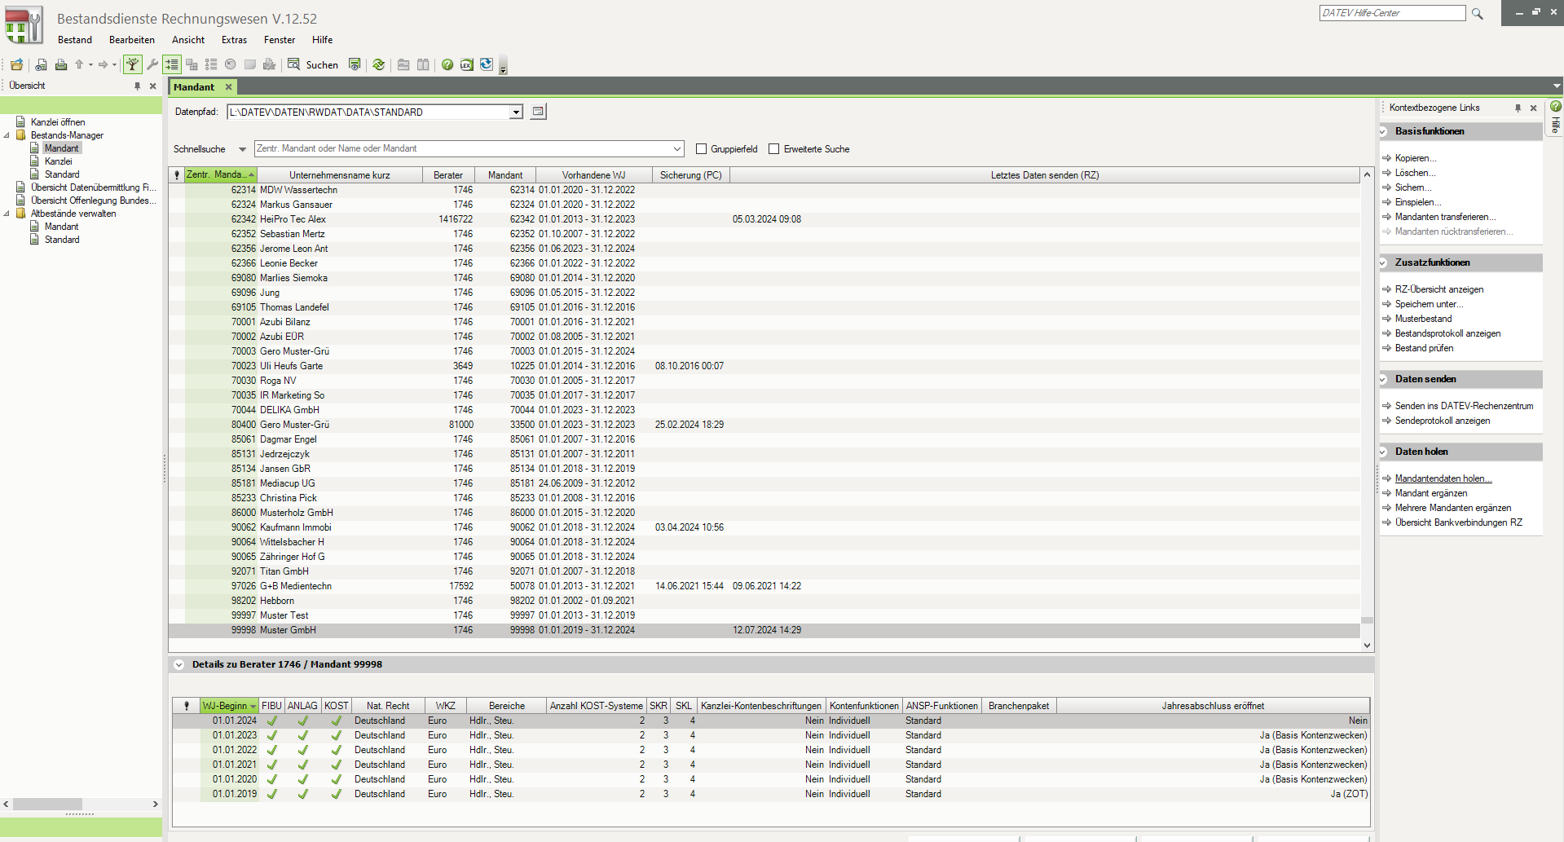The height and width of the screenshot is (842, 1564).
Task: Pin the Kontextbezogene Links panel
Action: [x=1518, y=108]
